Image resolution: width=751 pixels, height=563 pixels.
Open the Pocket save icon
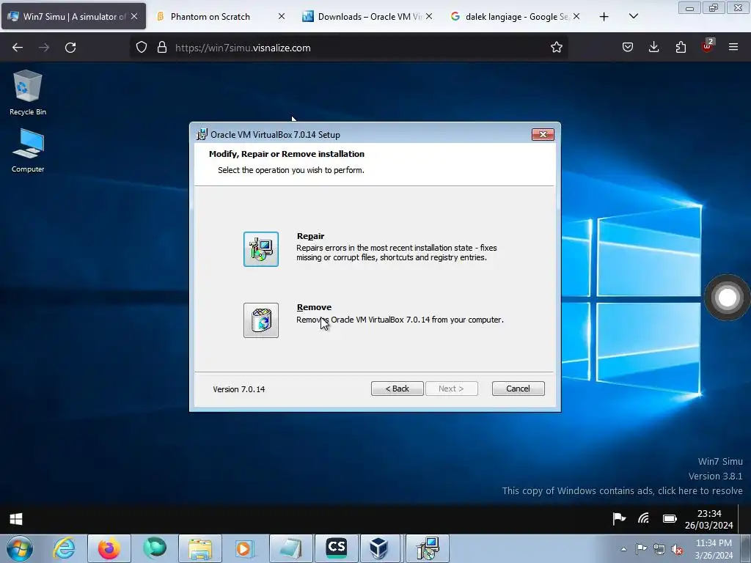click(628, 48)
